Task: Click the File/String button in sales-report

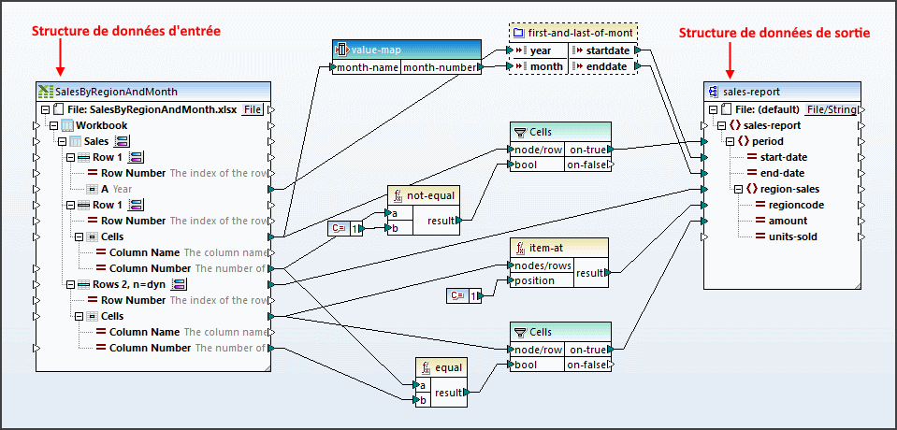Action: pos(831,109)
